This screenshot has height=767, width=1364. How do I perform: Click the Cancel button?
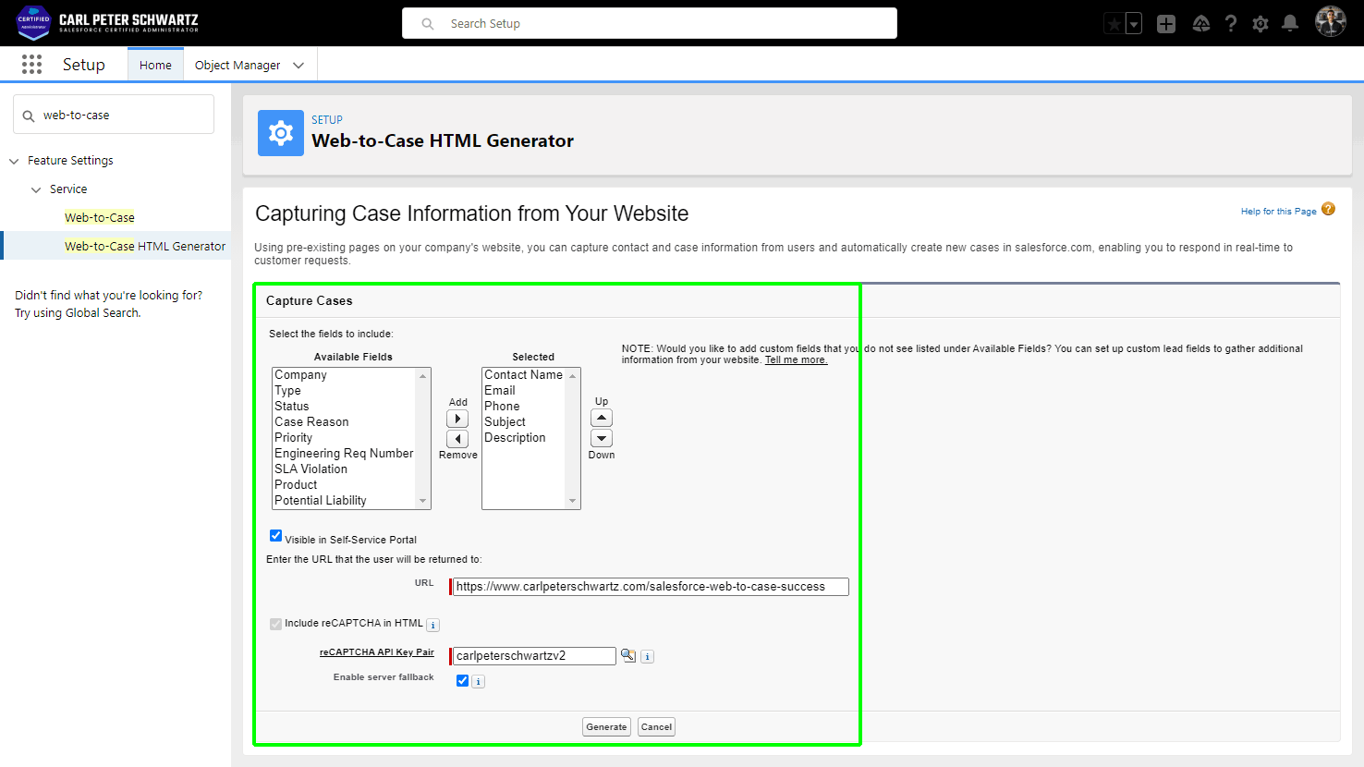(656, 727)
